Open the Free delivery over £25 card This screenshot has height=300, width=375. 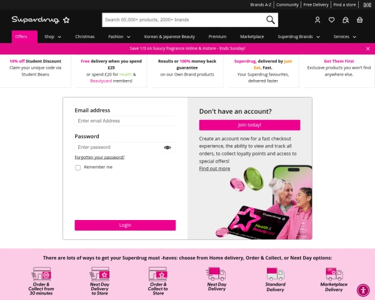pos(111,71)
